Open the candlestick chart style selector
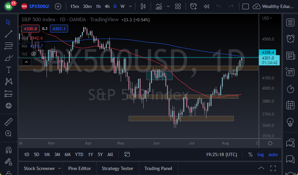Viewport: 298px width, 175px height. (143, 6)
